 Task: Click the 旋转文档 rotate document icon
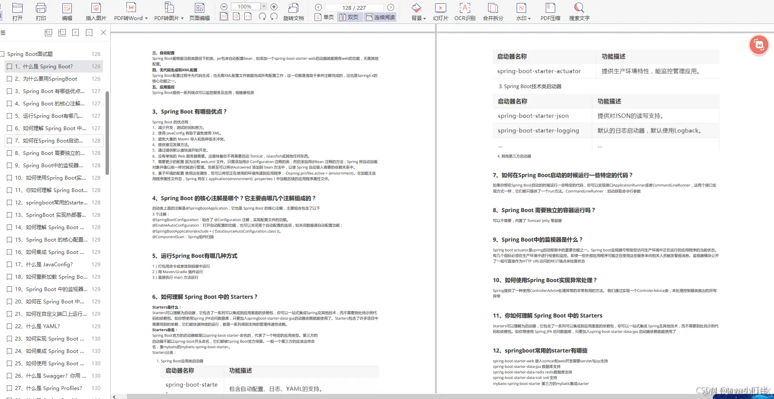(x=293, y=8)
